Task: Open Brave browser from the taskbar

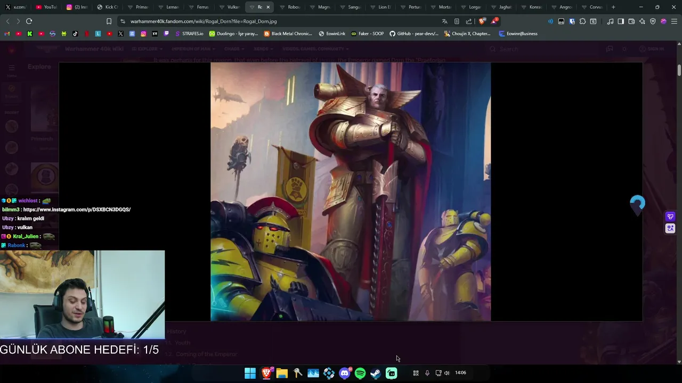Action: [266, 373]
